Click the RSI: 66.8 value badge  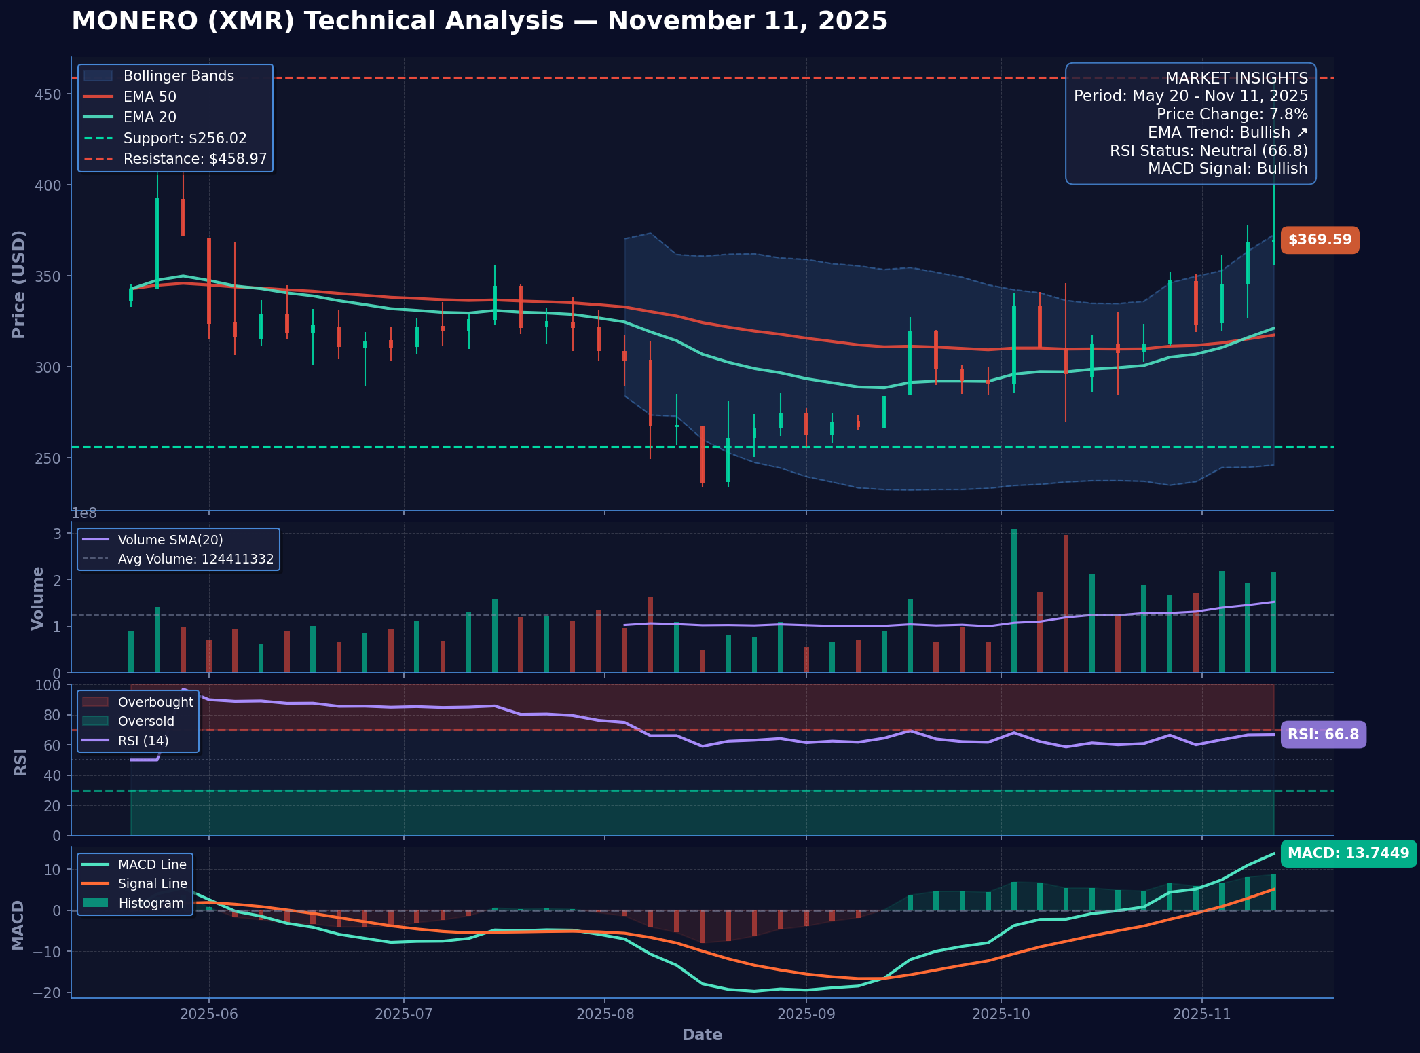(1322, 735)
